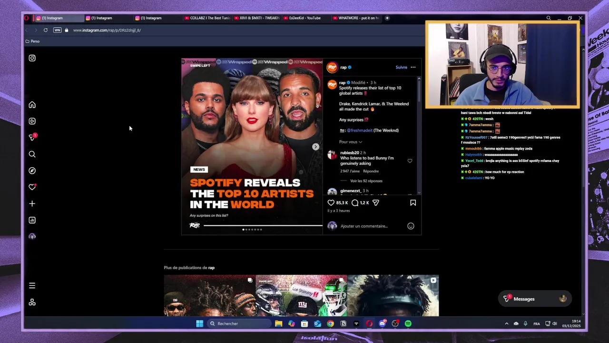Open Windows Start menu
Screen dimensions: 609x343
click(200, 324)
